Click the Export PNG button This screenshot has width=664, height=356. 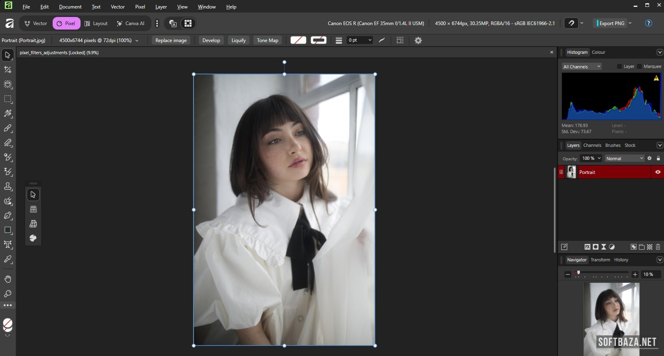(x=611, y=23)
